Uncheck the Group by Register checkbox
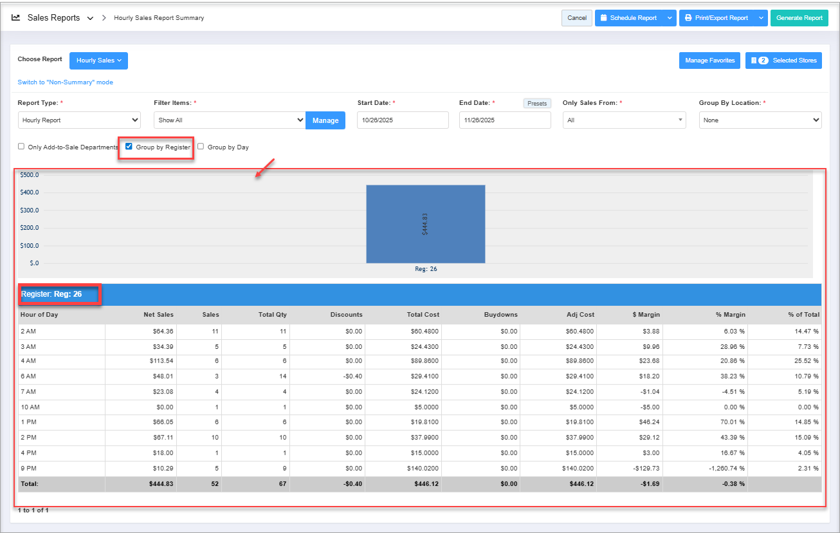The width and height of the screenshot is (840, 533). 129,147
